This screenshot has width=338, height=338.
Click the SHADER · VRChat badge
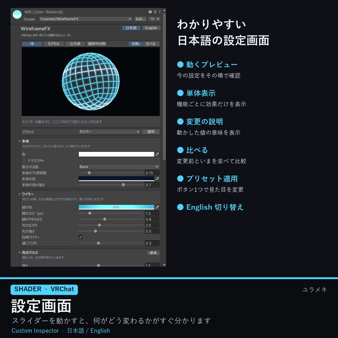tap(44, 289)
